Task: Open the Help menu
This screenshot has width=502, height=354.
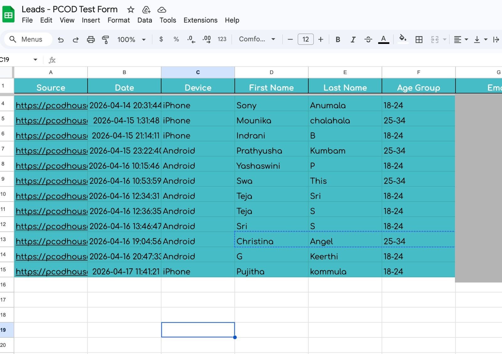Action: pos(232,20)
